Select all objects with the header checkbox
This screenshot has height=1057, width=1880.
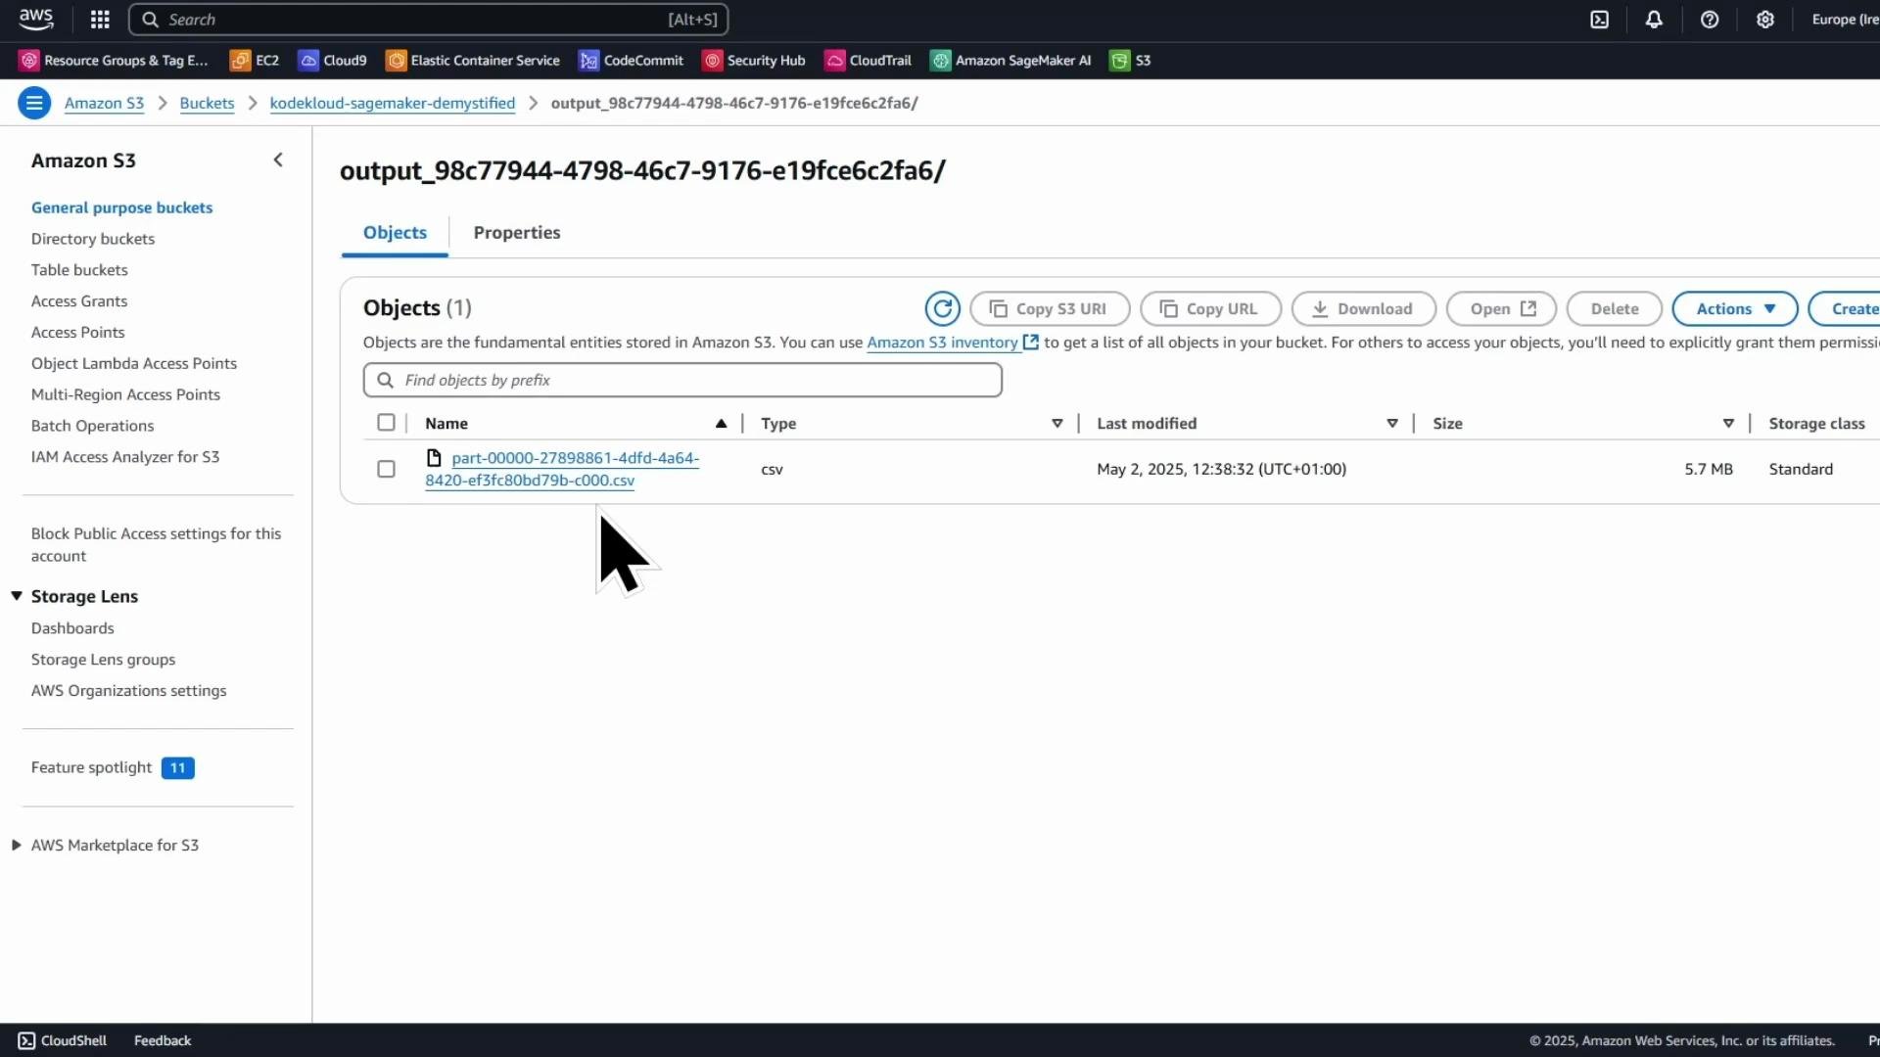click(x=386, y=423)
